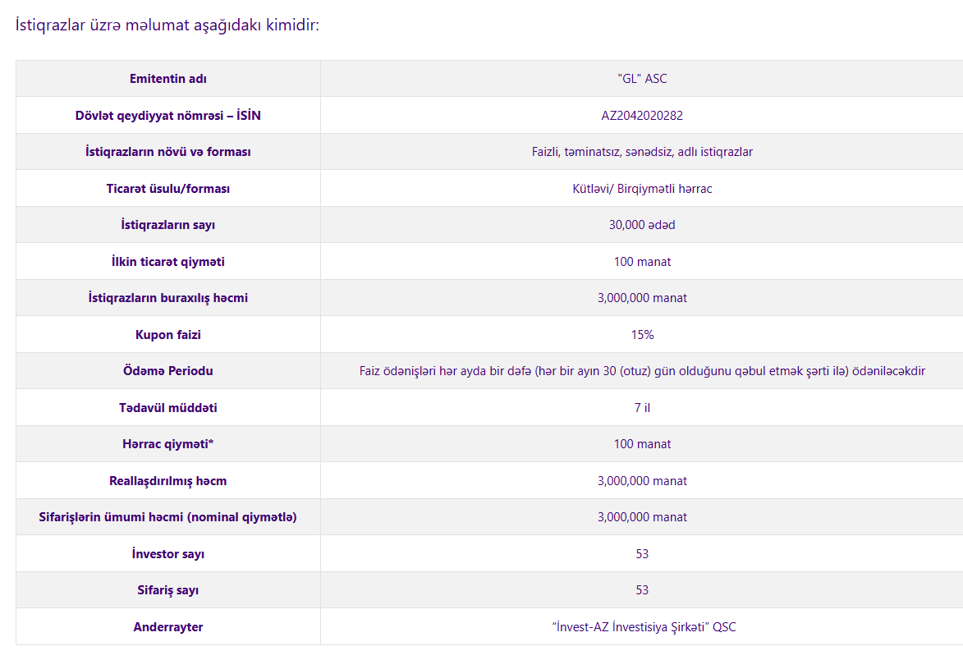Click the Kupon faizi 15% value
The height and width of the screenshot is (660, 963).
642,335
